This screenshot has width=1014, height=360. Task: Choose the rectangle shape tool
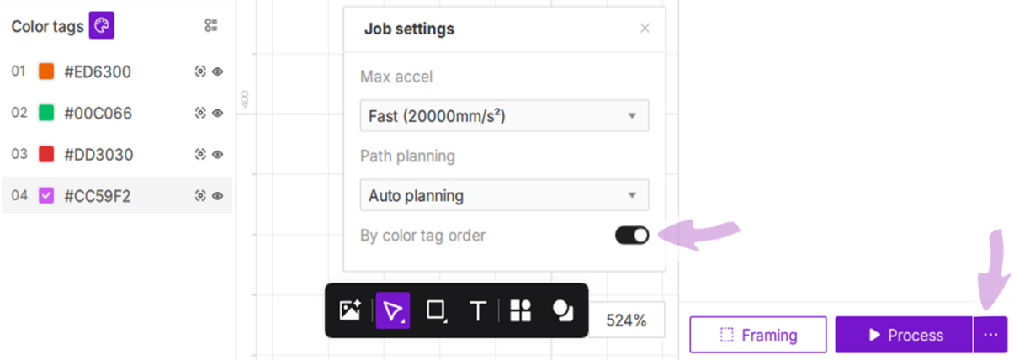(x=436, y=310)
